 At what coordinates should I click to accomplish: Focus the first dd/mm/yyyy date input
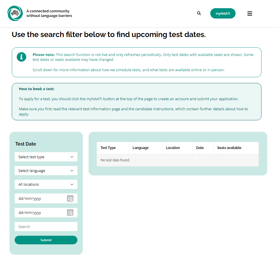tap(41, 198)
